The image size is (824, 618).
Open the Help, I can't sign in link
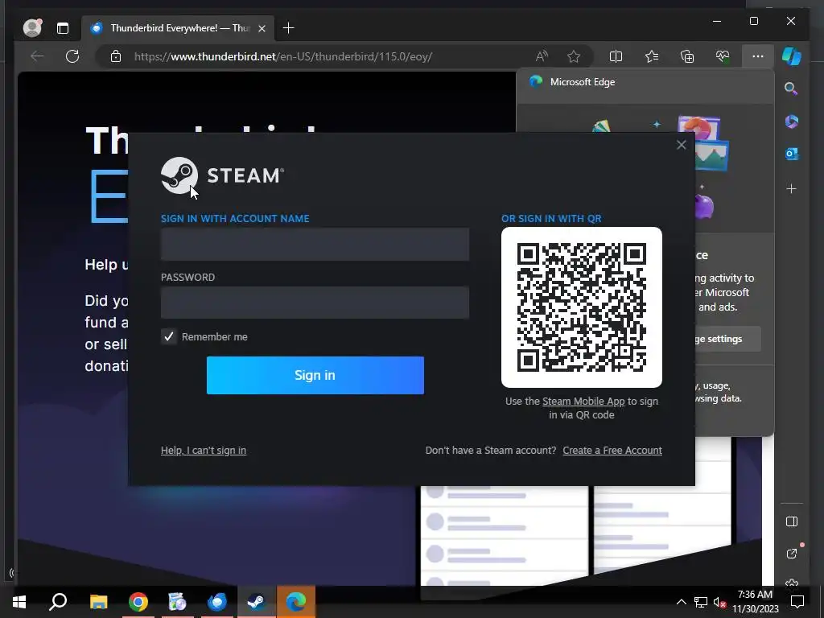click(204, 451)
